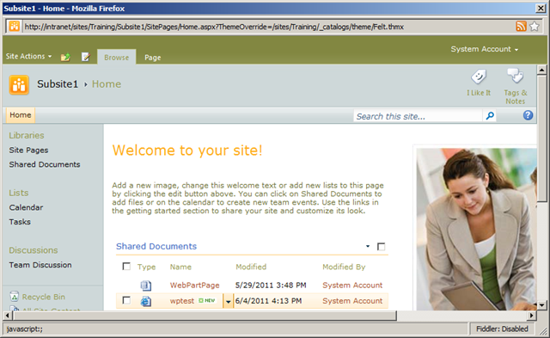Click the 5/29/2011 3:48 PM modified date
This screenshot has height=338, width=550.
click(271, 286)
